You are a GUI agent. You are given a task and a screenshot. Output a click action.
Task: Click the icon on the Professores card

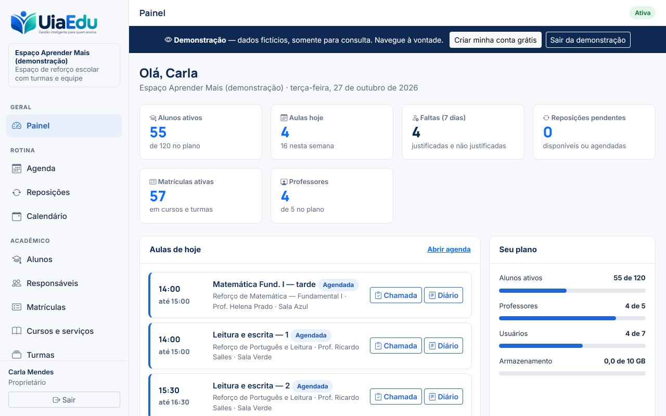coord(284,182)
